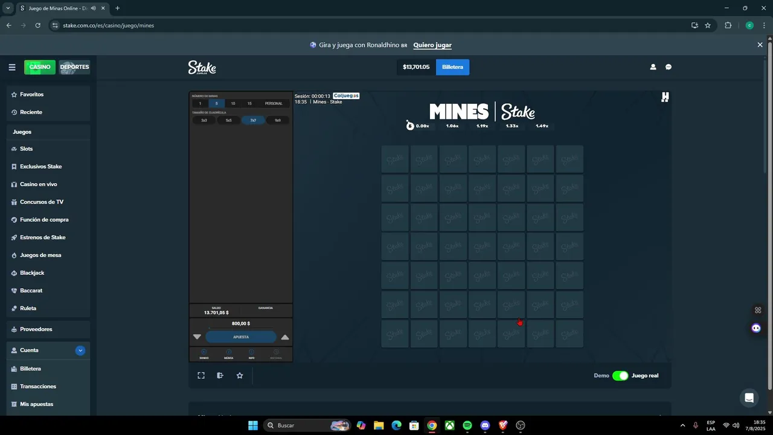
Task: Open Windows Start menu
Action: (253, 425)
